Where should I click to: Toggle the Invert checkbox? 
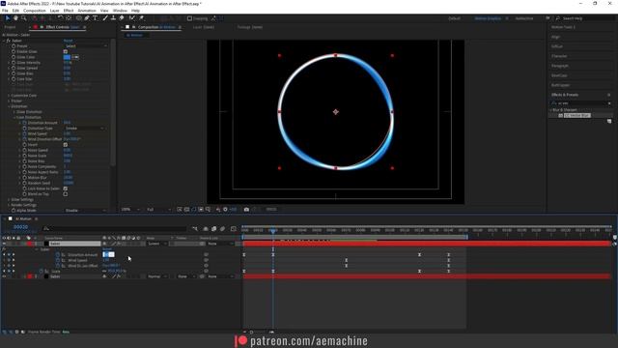[x=66, y=145]
